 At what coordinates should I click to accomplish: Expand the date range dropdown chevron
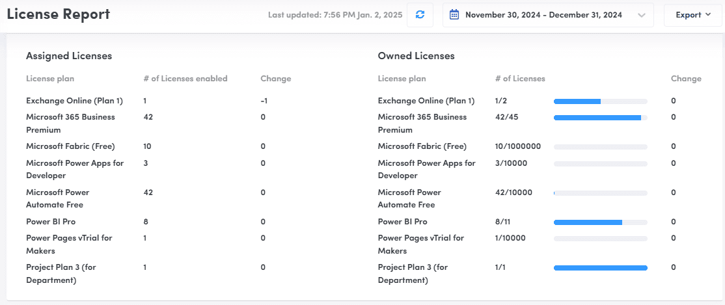tap(641, 15)
